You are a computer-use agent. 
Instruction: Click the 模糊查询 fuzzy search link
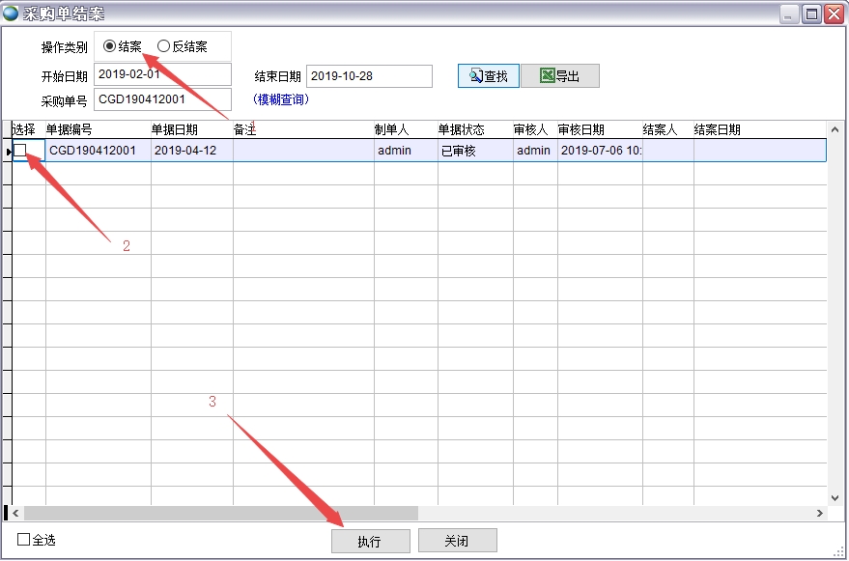281,99
